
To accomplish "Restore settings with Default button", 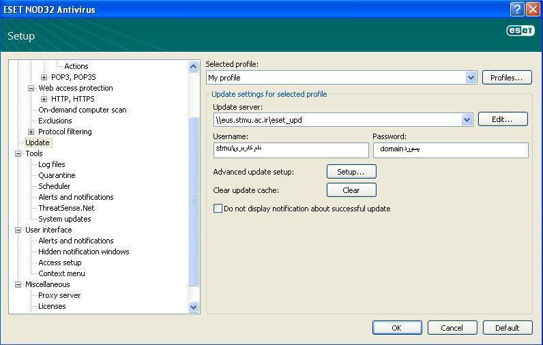I will pos(508,328).
